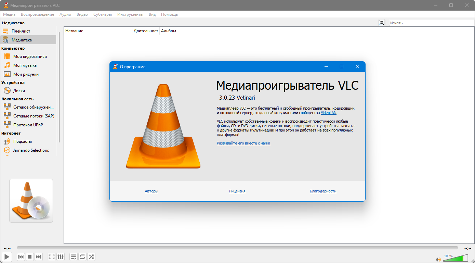Image resolution: width=475 pixels, height=263 pixels.
Task: Skip to the next track
Action: (39, 257)
